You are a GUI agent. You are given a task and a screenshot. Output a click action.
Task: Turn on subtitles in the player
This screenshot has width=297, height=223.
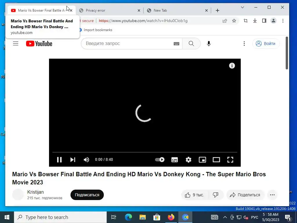[x=174, y=160]
